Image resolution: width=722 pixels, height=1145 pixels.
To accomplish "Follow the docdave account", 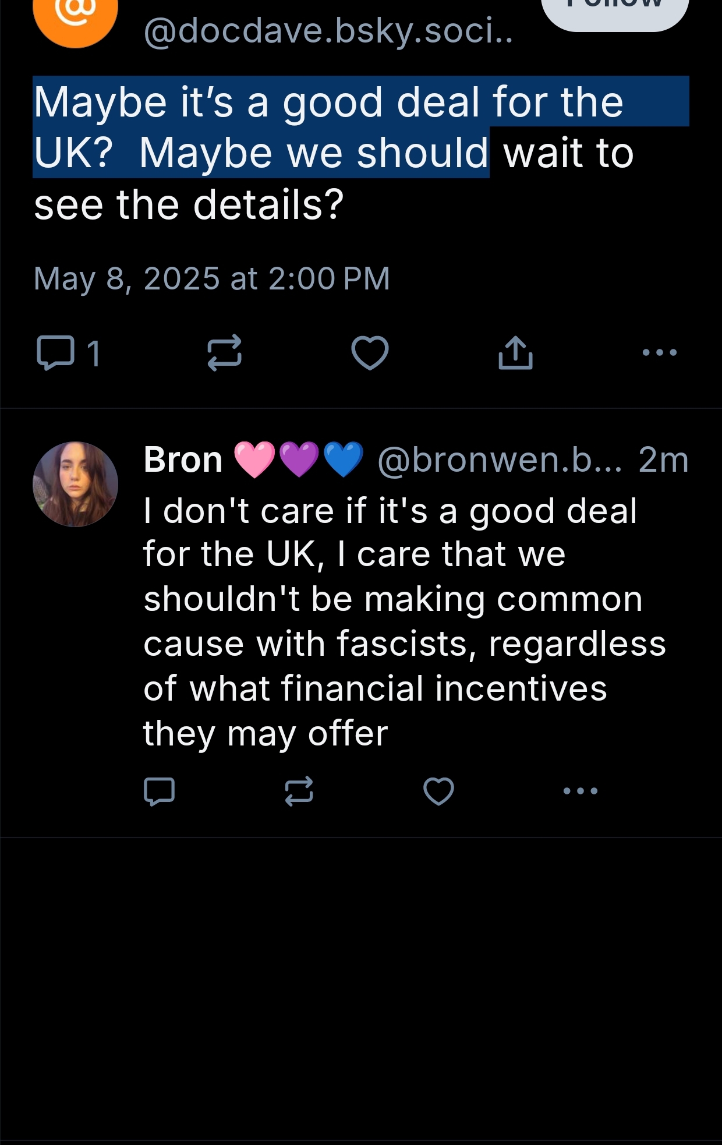I will click(x=615, y=9).
